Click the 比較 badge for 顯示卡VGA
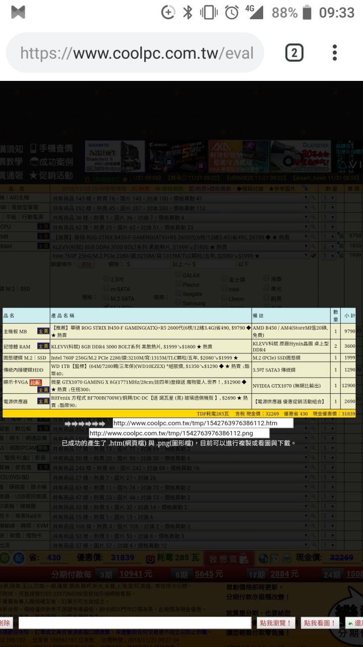The width and height of the screenshot is (363, 647). pyautogui.click(x=35, y=383)
